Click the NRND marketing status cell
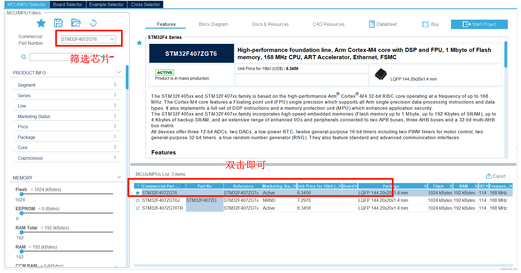The image size is (521, 273). coord(280,200)
